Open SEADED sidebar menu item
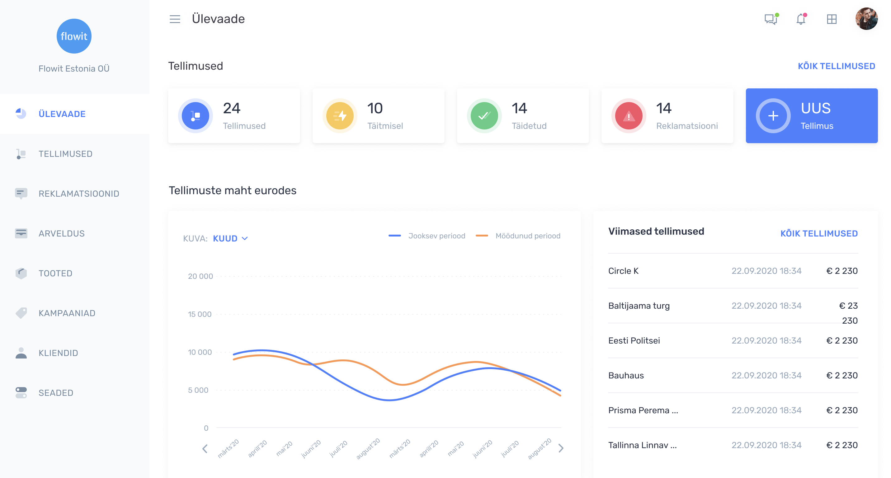Image resolution: width=891 pixels, height=478 pixels. [75, 393]
